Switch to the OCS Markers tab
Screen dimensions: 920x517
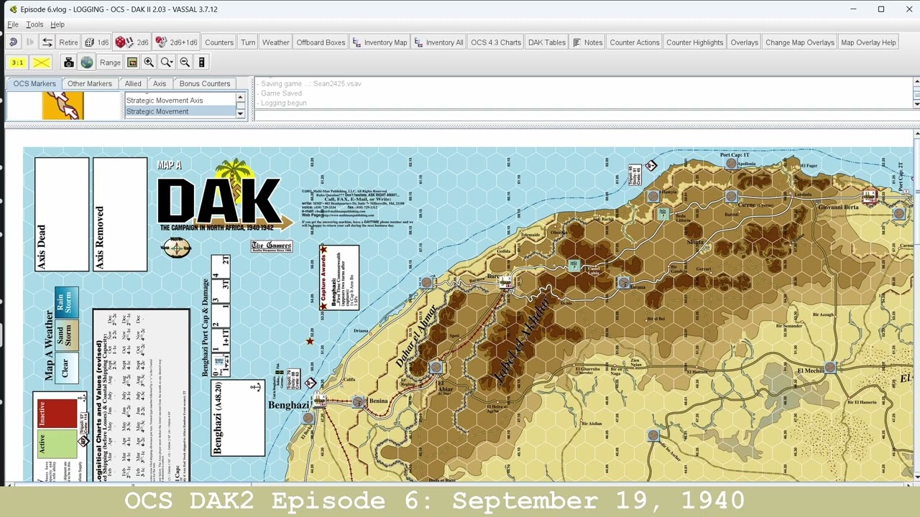(34, 84)
